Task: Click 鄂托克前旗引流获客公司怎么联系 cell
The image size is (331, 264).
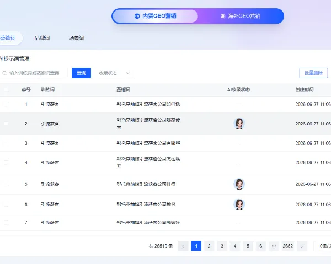Action: click(148, 163)
